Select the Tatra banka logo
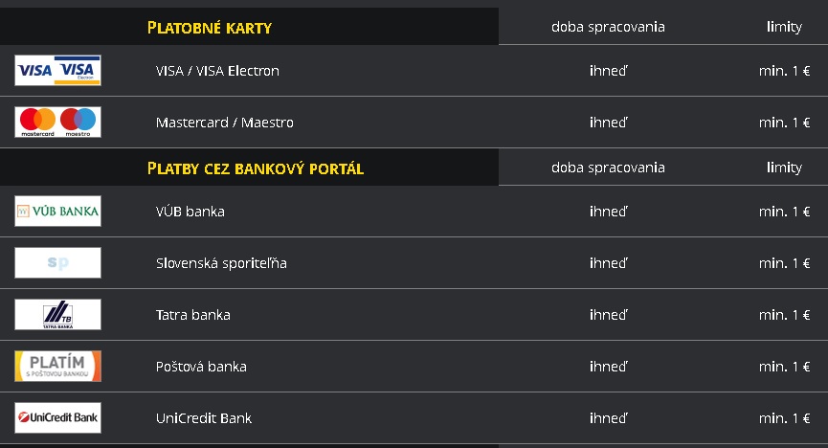This screenshot has width=828, height=448. click(57, 314)
